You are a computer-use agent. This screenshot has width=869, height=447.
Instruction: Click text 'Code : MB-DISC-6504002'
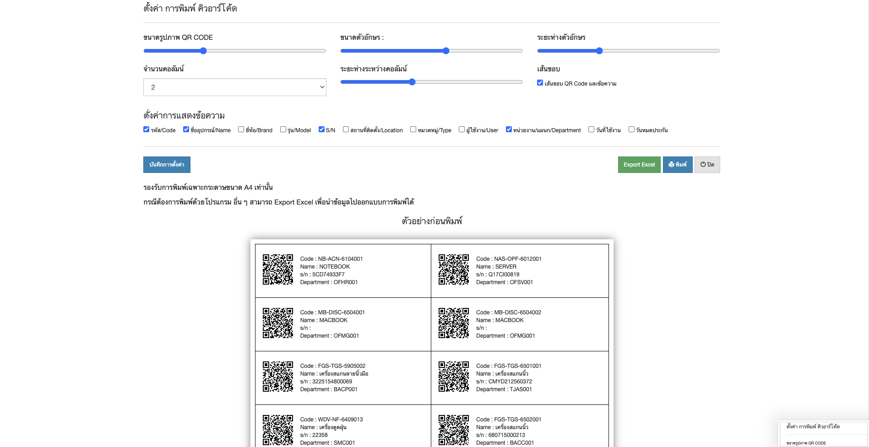tap(509, 312)
